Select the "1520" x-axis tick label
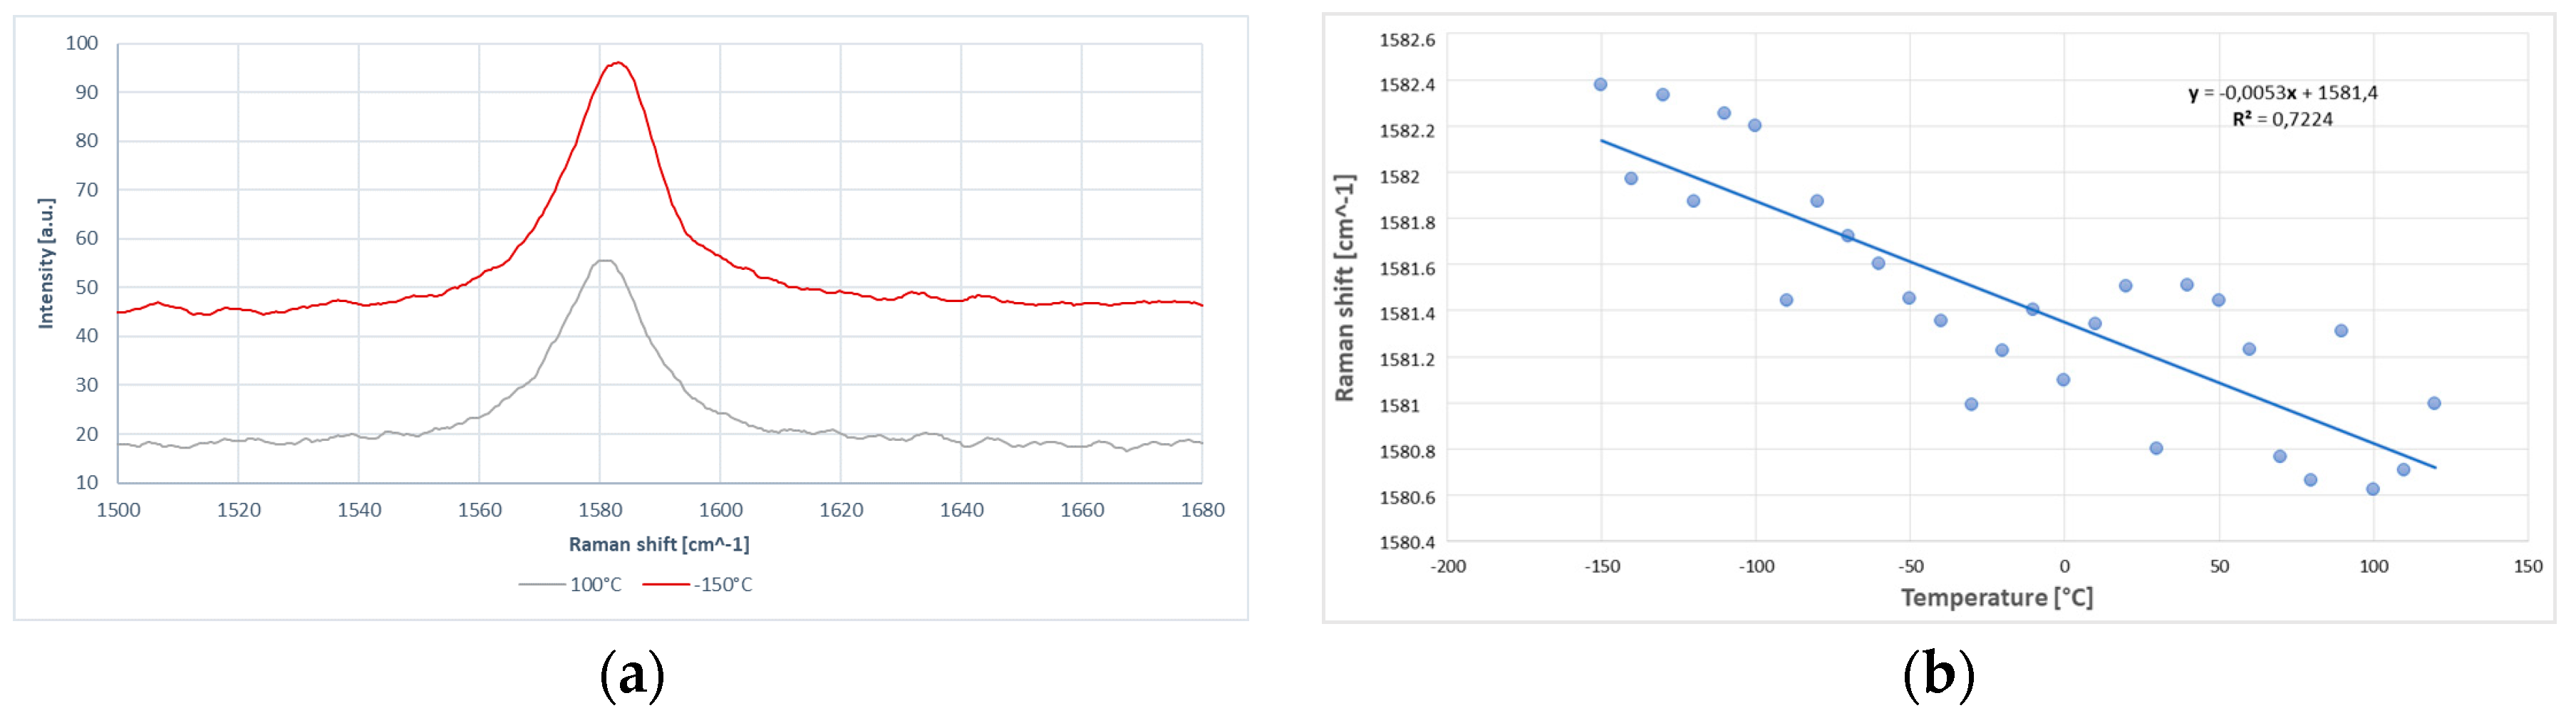 pos(238,511)
